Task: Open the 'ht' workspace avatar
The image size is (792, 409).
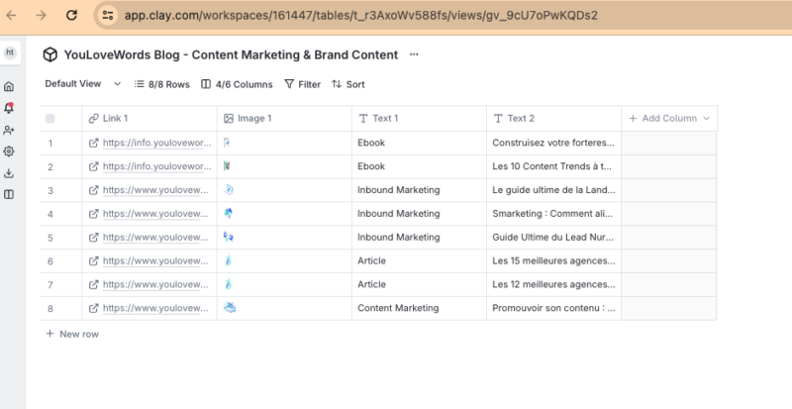Action: point(10,52)
